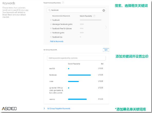Click venmo keyword popularity bar

tap(77, 99)
